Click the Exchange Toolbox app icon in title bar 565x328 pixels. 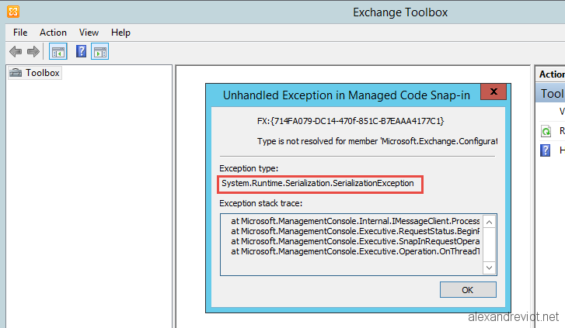tap(13, 12)
